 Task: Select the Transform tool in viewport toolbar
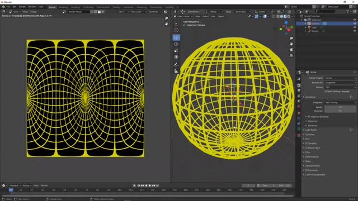click(176, 57)
